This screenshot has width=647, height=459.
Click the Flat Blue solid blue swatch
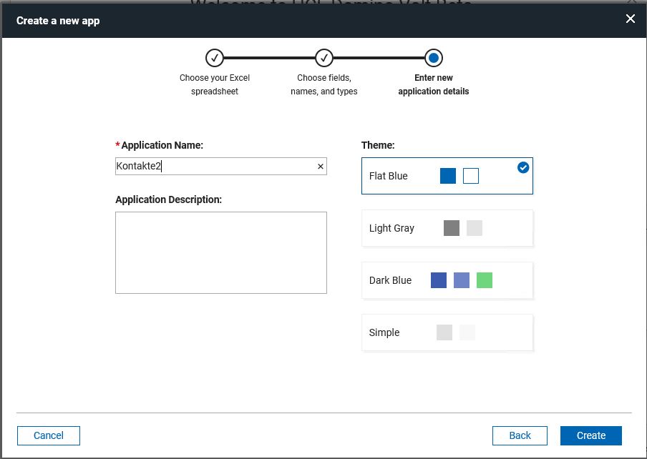click(x=448, y=176)
